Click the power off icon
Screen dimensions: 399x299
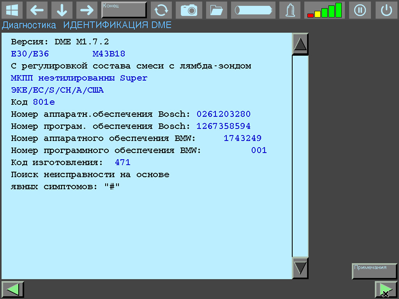[x=386, y=10]
